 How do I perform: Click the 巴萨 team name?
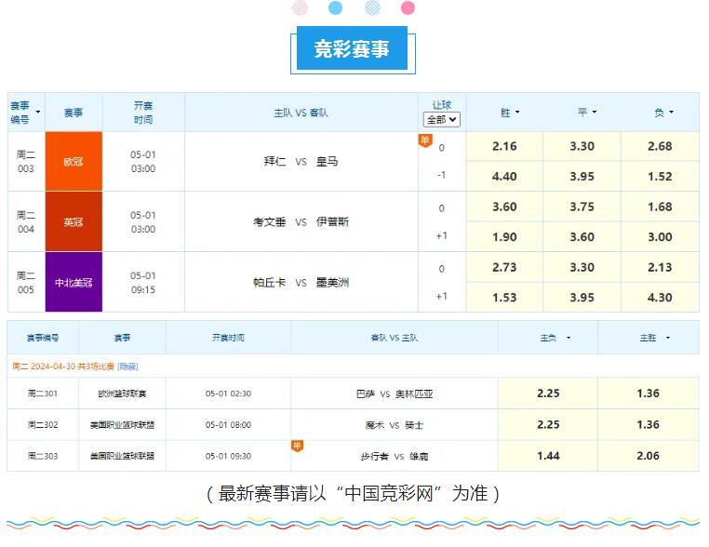tap(366, 394)
